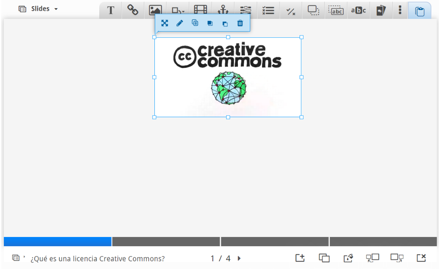
Task: Click the right-middle resize handle of image
Action: point(302,77)
